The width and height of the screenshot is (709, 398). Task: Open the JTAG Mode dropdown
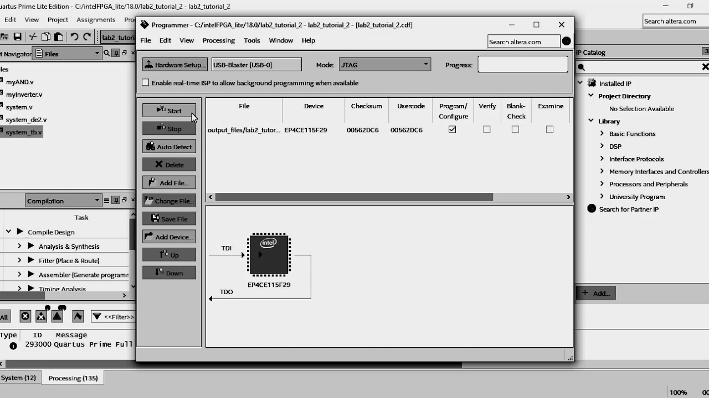click(x=385, y=65)
